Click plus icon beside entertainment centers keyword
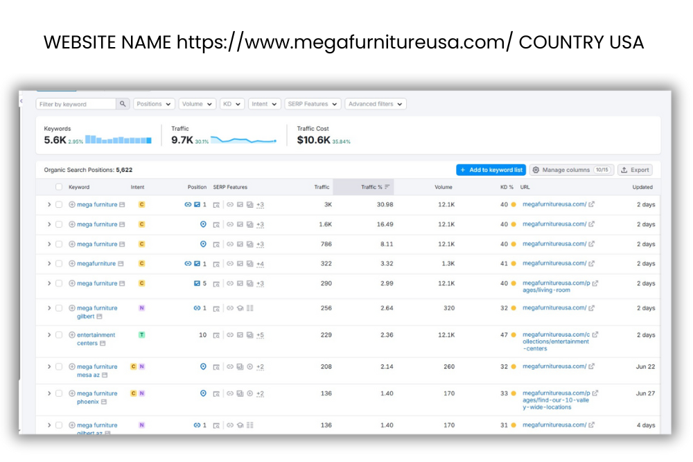Viewport: 693px width, 462px height. coord(72,335)
